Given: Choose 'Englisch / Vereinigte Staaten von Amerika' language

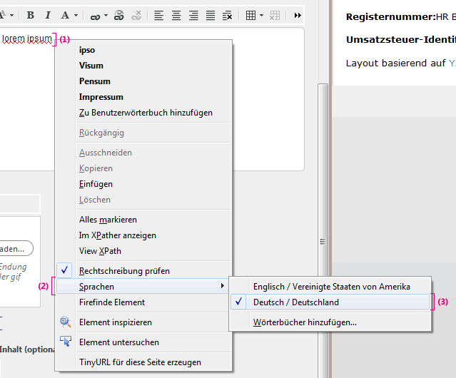Looking at the screenshot, I should 330,287.
